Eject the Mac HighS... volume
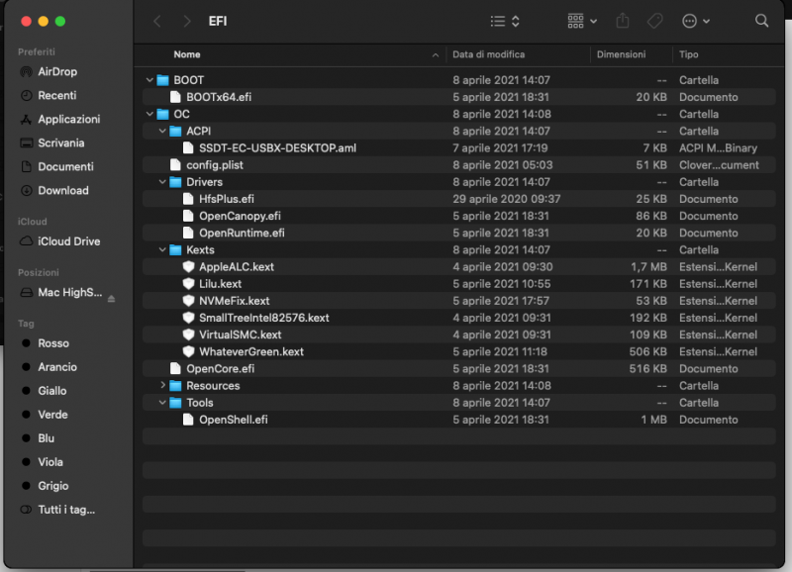Image resolution: width=792 pixels, height=572 pixels. (111, 299)
